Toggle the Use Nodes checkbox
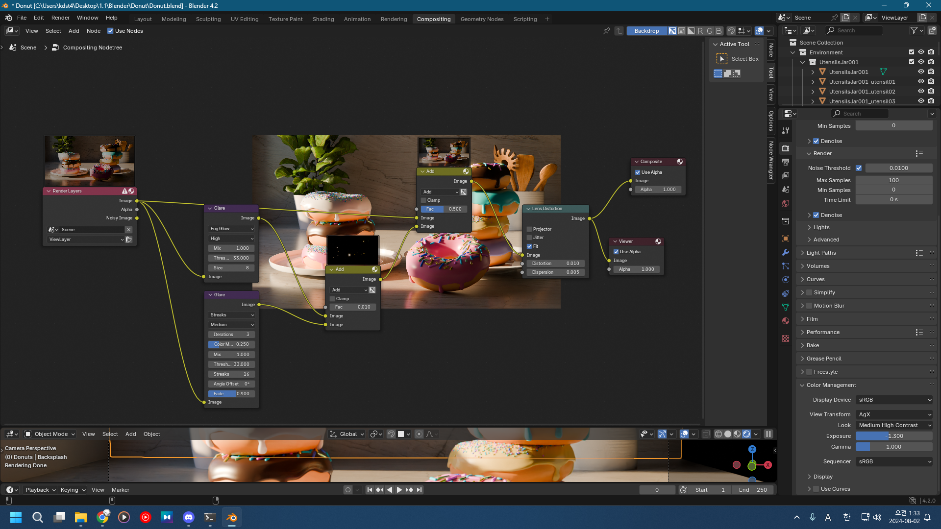 coord(110,31)
